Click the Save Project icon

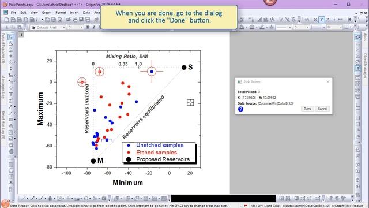point(81,20)
